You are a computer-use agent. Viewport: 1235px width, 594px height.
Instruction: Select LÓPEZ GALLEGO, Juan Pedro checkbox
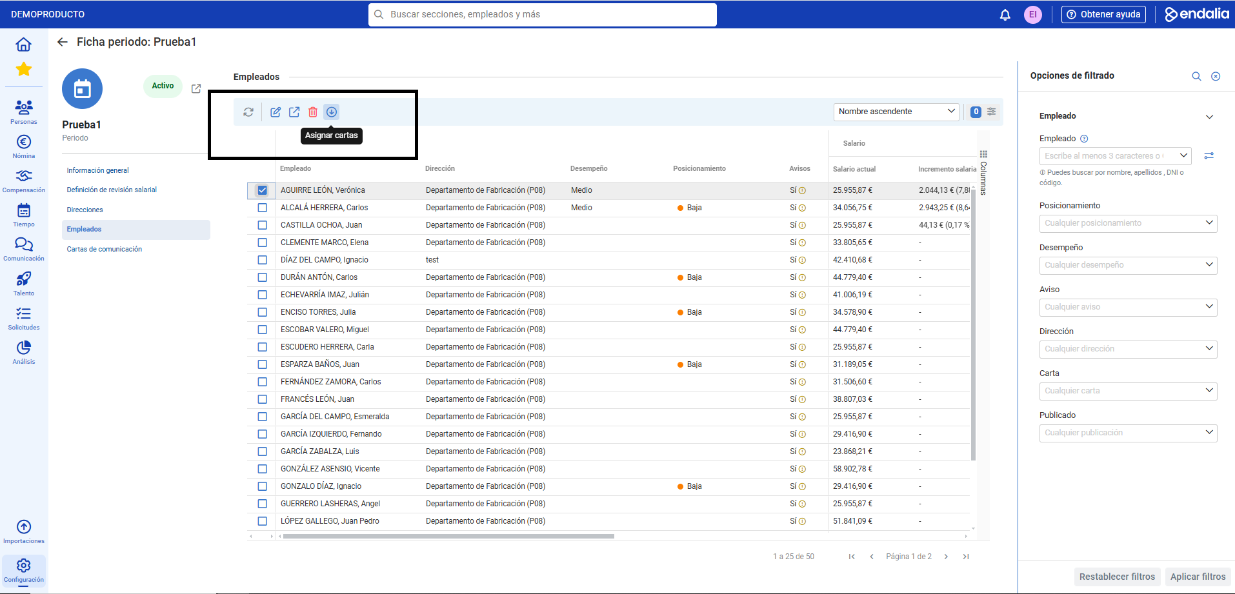pyautogui.click(x=262, y=521)
